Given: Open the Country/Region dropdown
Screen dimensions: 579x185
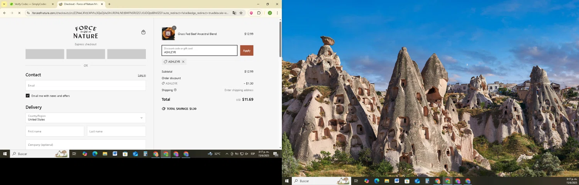Looking at the screenshot, I should pos(86,118).
